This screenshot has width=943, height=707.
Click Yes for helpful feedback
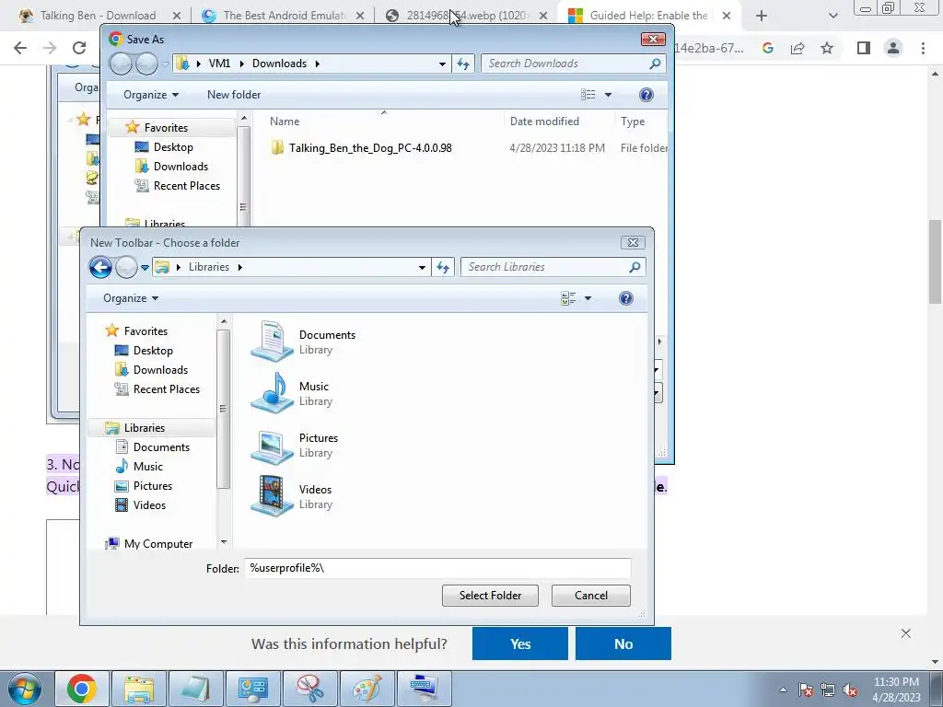coord(520,643)
